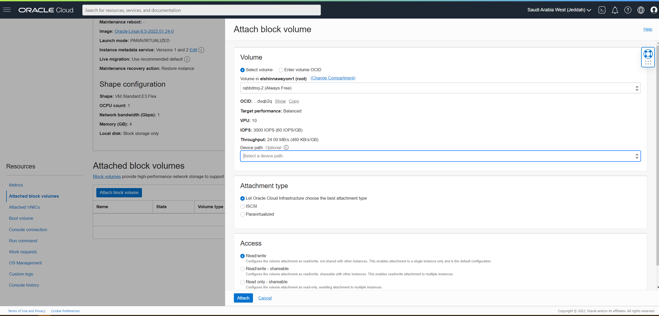This screenshot has width=659, height=316.
Task: Open the Metrics resource section
Action: (16, 185)
